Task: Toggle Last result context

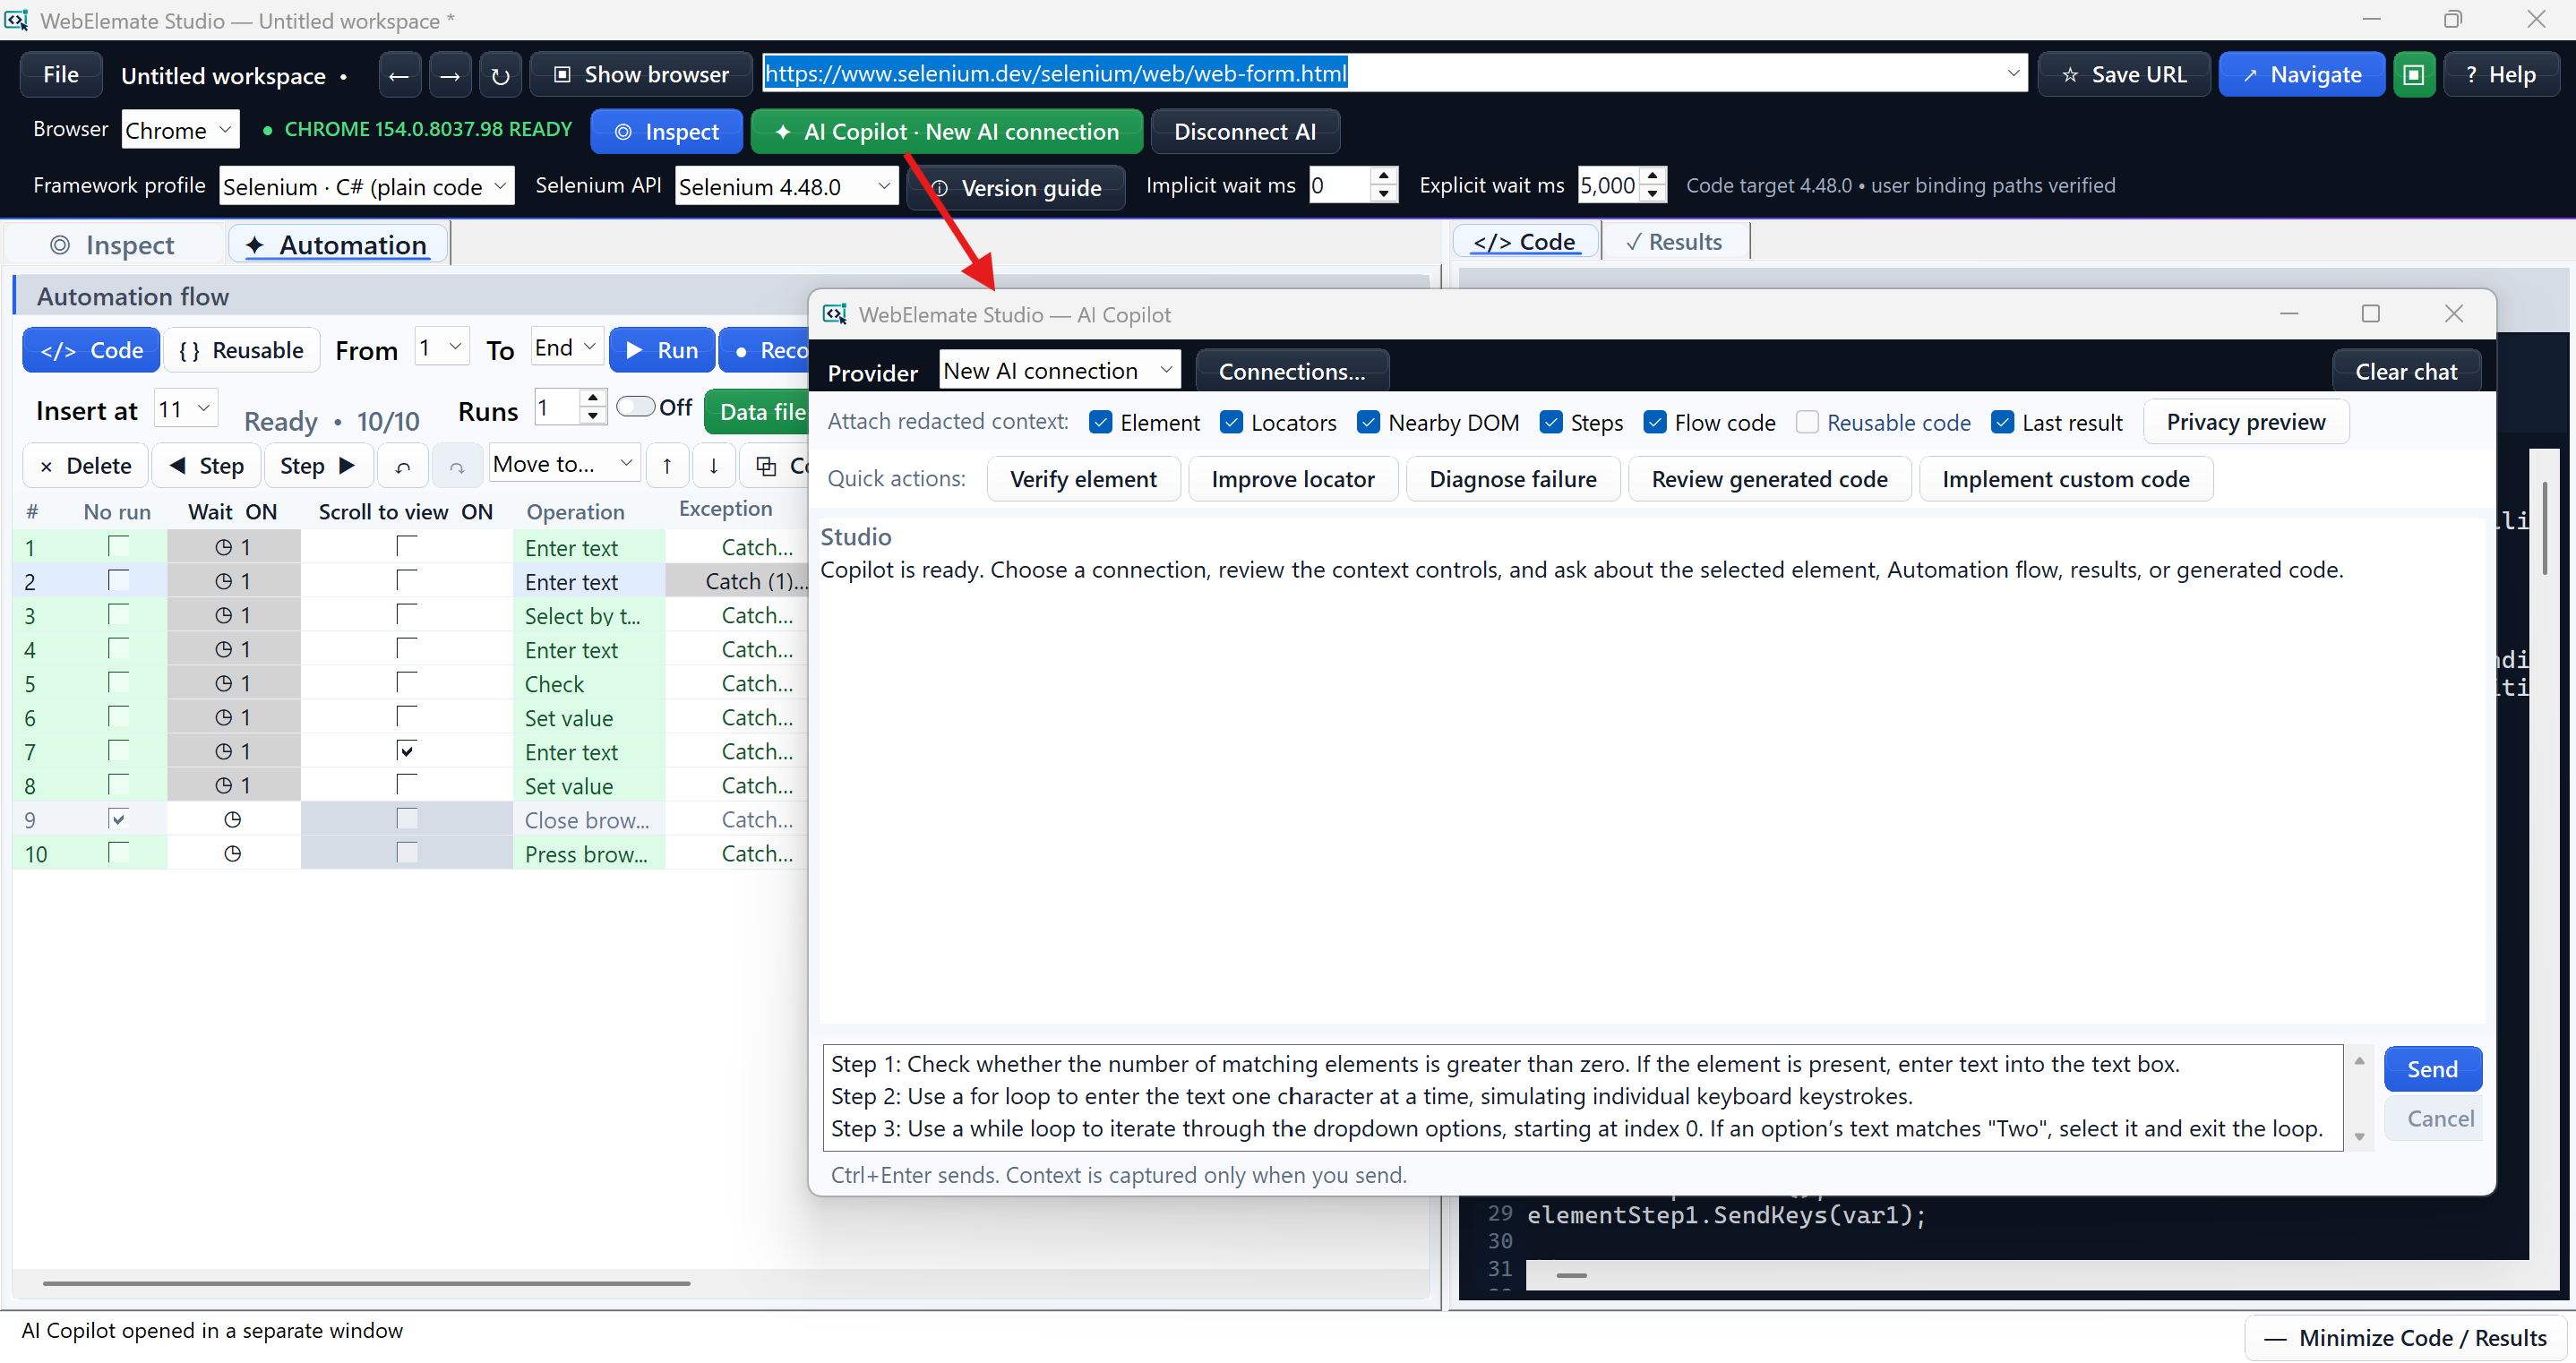Action: tap(2002, 422)
